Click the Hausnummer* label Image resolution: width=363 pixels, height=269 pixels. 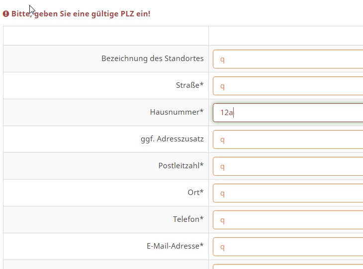click(177, 112)
